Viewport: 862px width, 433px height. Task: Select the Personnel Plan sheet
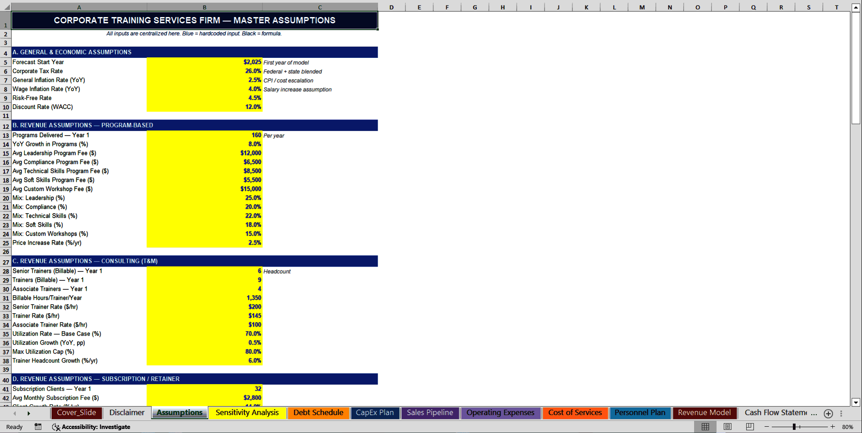(641, 412)
